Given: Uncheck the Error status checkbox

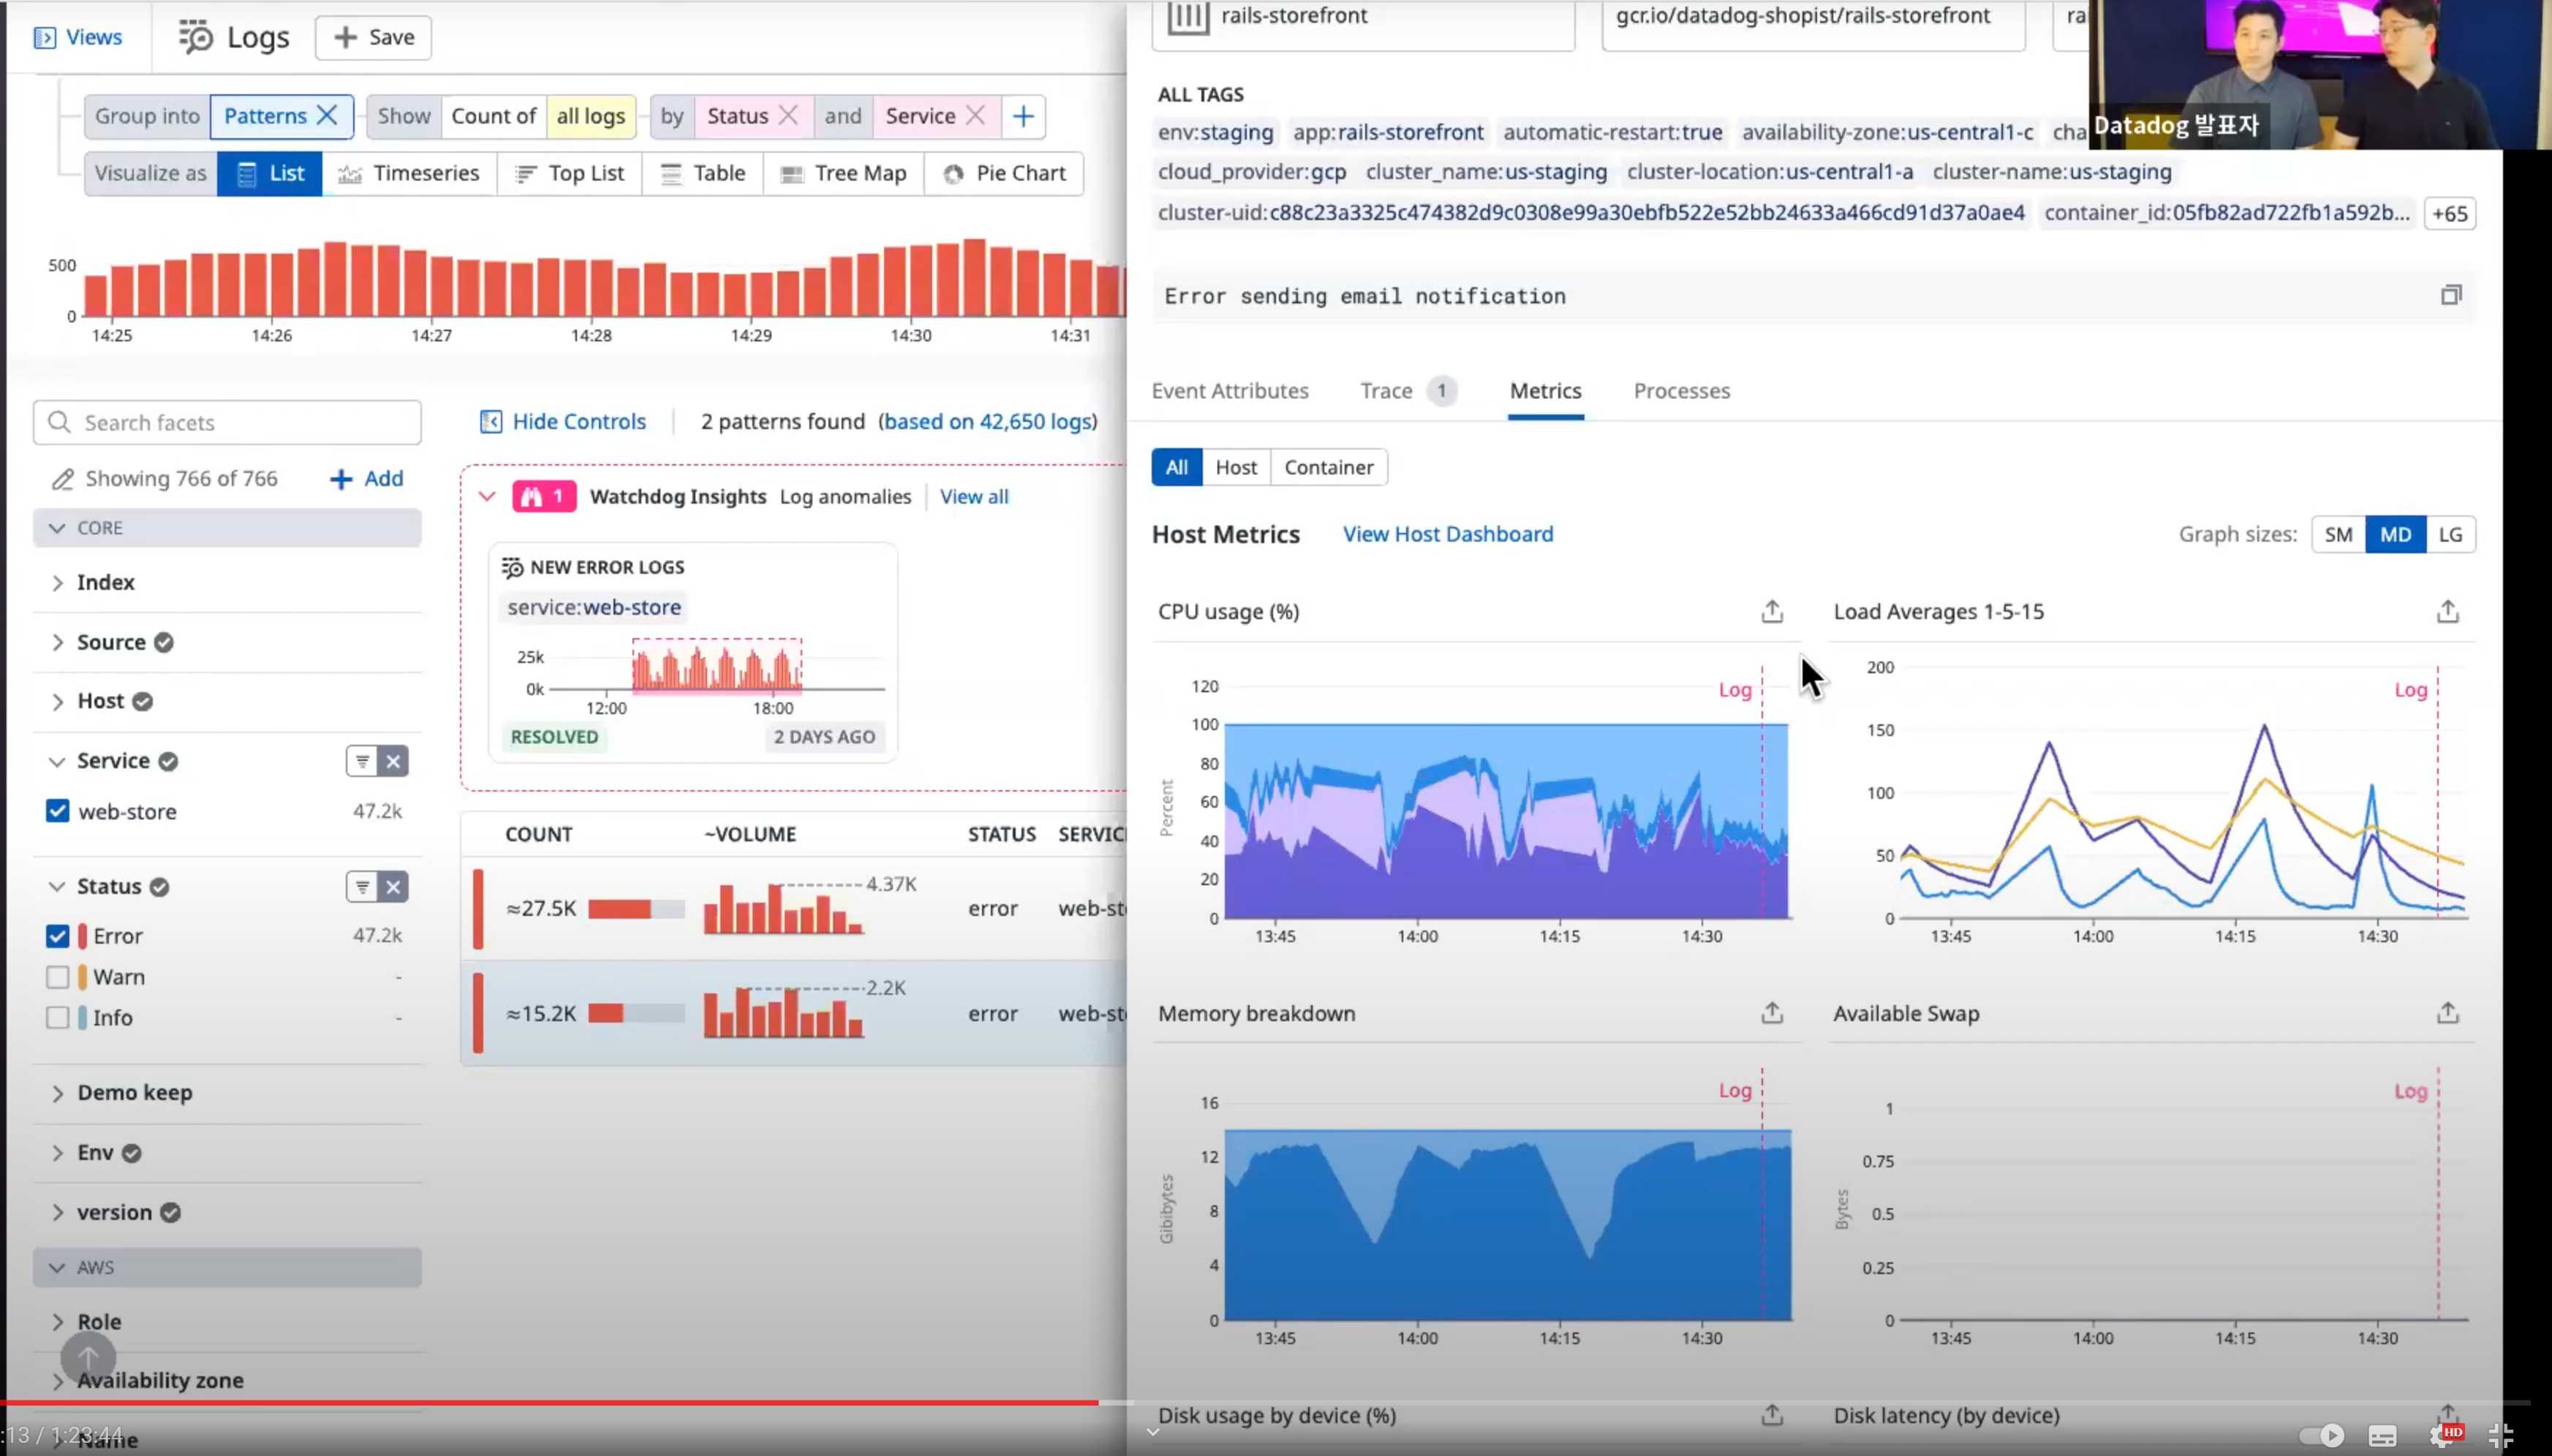Looking at the screenshot, I should (x=58, y=936).
